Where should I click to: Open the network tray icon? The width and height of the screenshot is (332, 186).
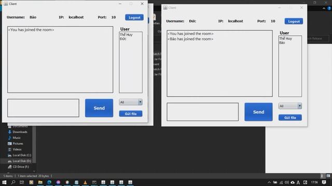click(281, 182)
